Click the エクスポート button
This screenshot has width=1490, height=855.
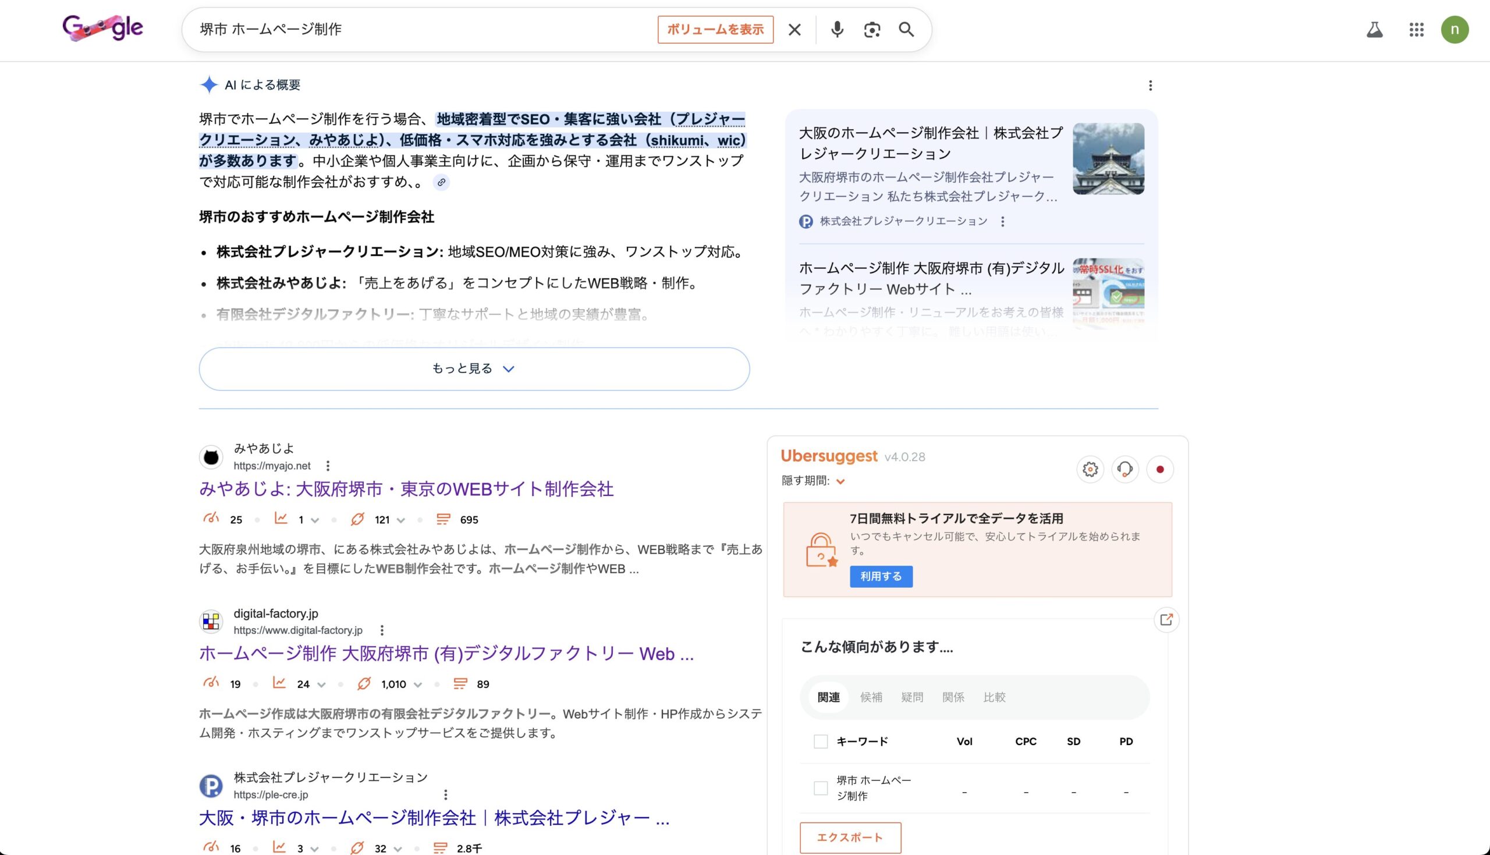(x=850, y=838)
